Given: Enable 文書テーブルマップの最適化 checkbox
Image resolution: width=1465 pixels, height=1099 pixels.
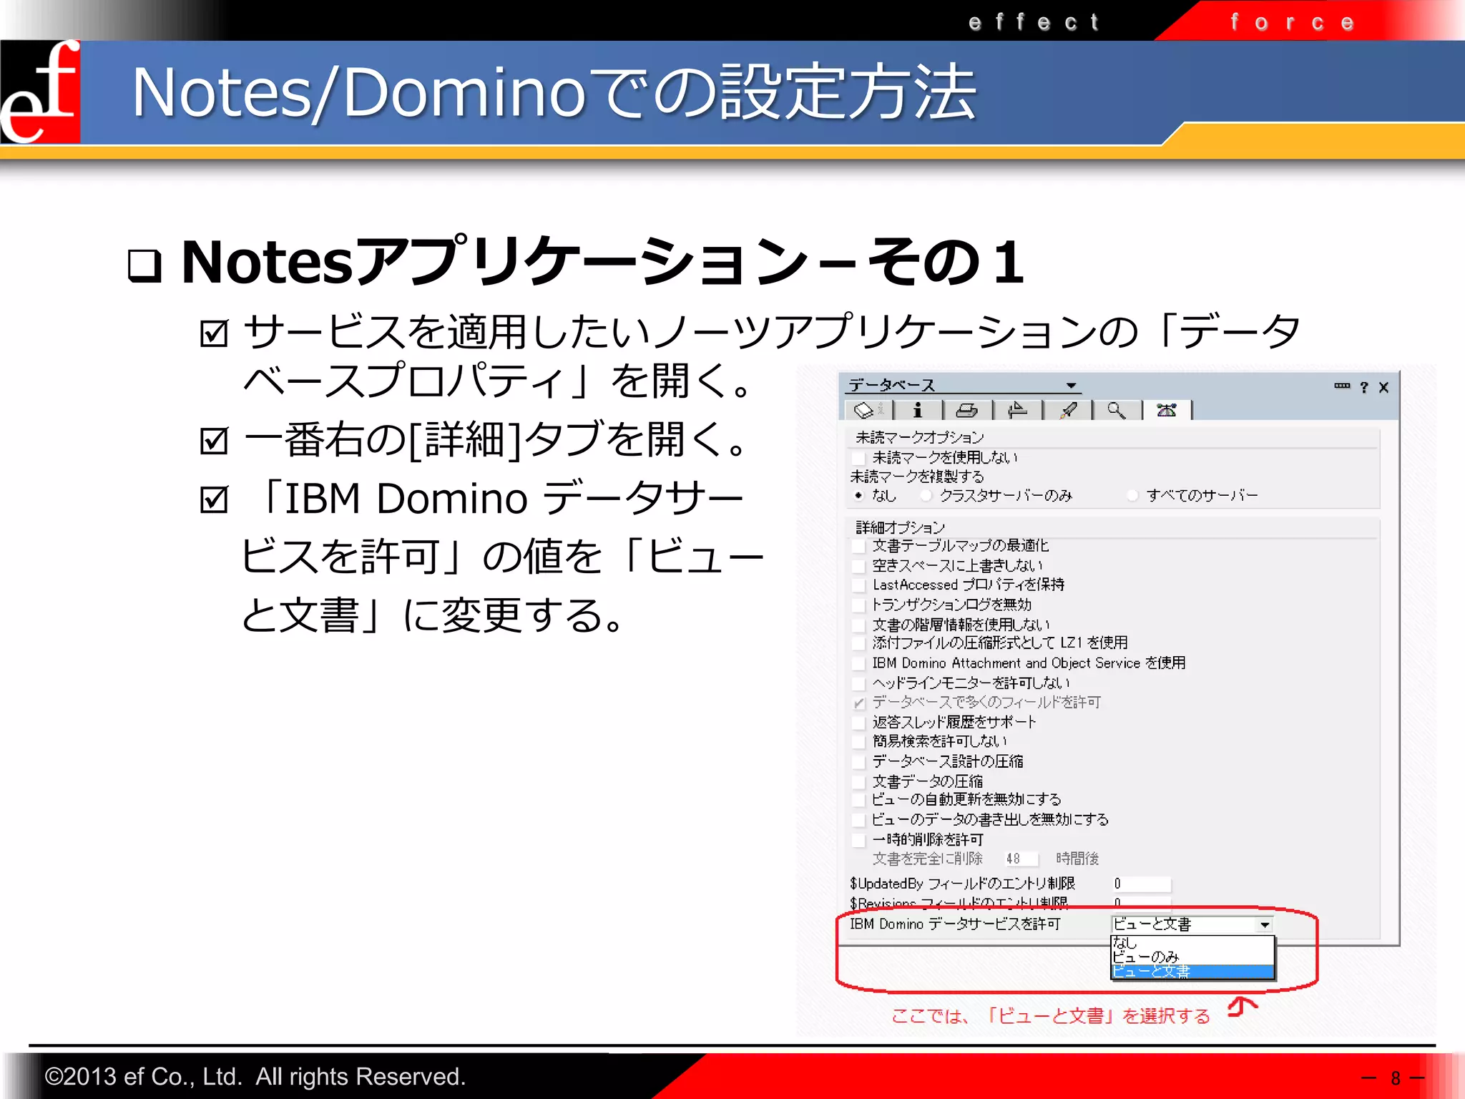Looking at the screenshot, I should [859, 546].
